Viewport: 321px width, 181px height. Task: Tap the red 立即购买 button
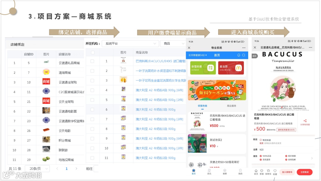pyautogui.click(x=305, y=172)
